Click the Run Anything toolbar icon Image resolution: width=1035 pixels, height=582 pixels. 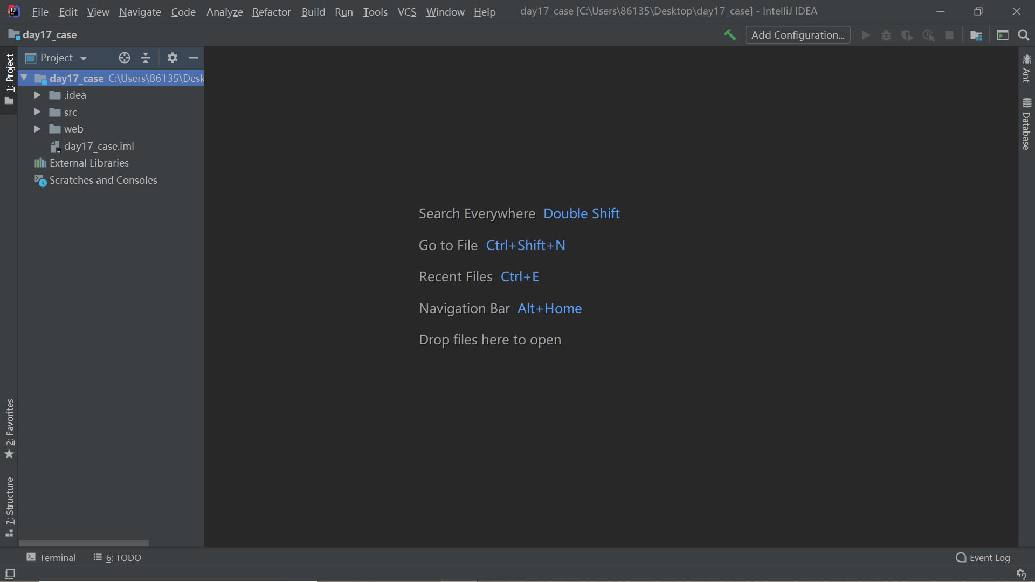(1002, 35)
